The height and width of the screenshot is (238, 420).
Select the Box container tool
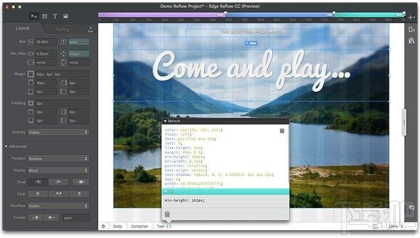45,17
